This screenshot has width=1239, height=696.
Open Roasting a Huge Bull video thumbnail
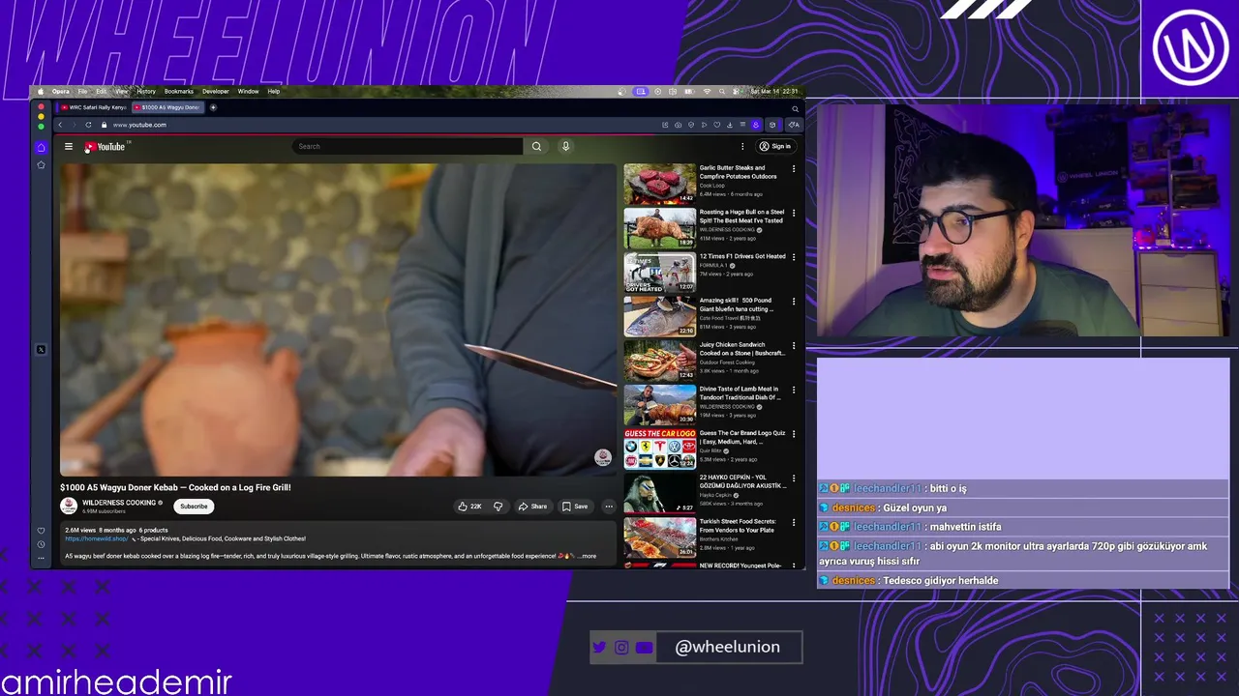point(659,228)
